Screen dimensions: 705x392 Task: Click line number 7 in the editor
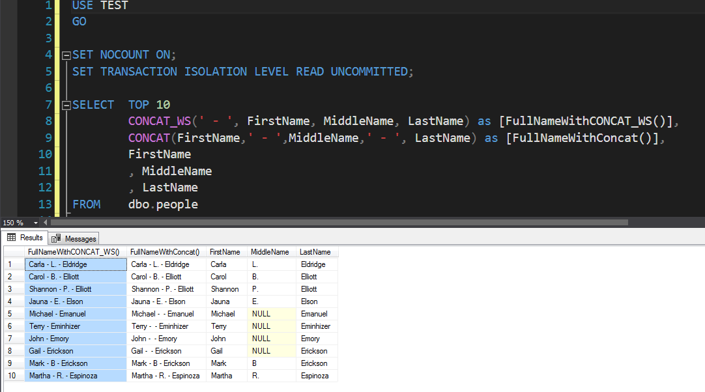click(x=48, y=104)
